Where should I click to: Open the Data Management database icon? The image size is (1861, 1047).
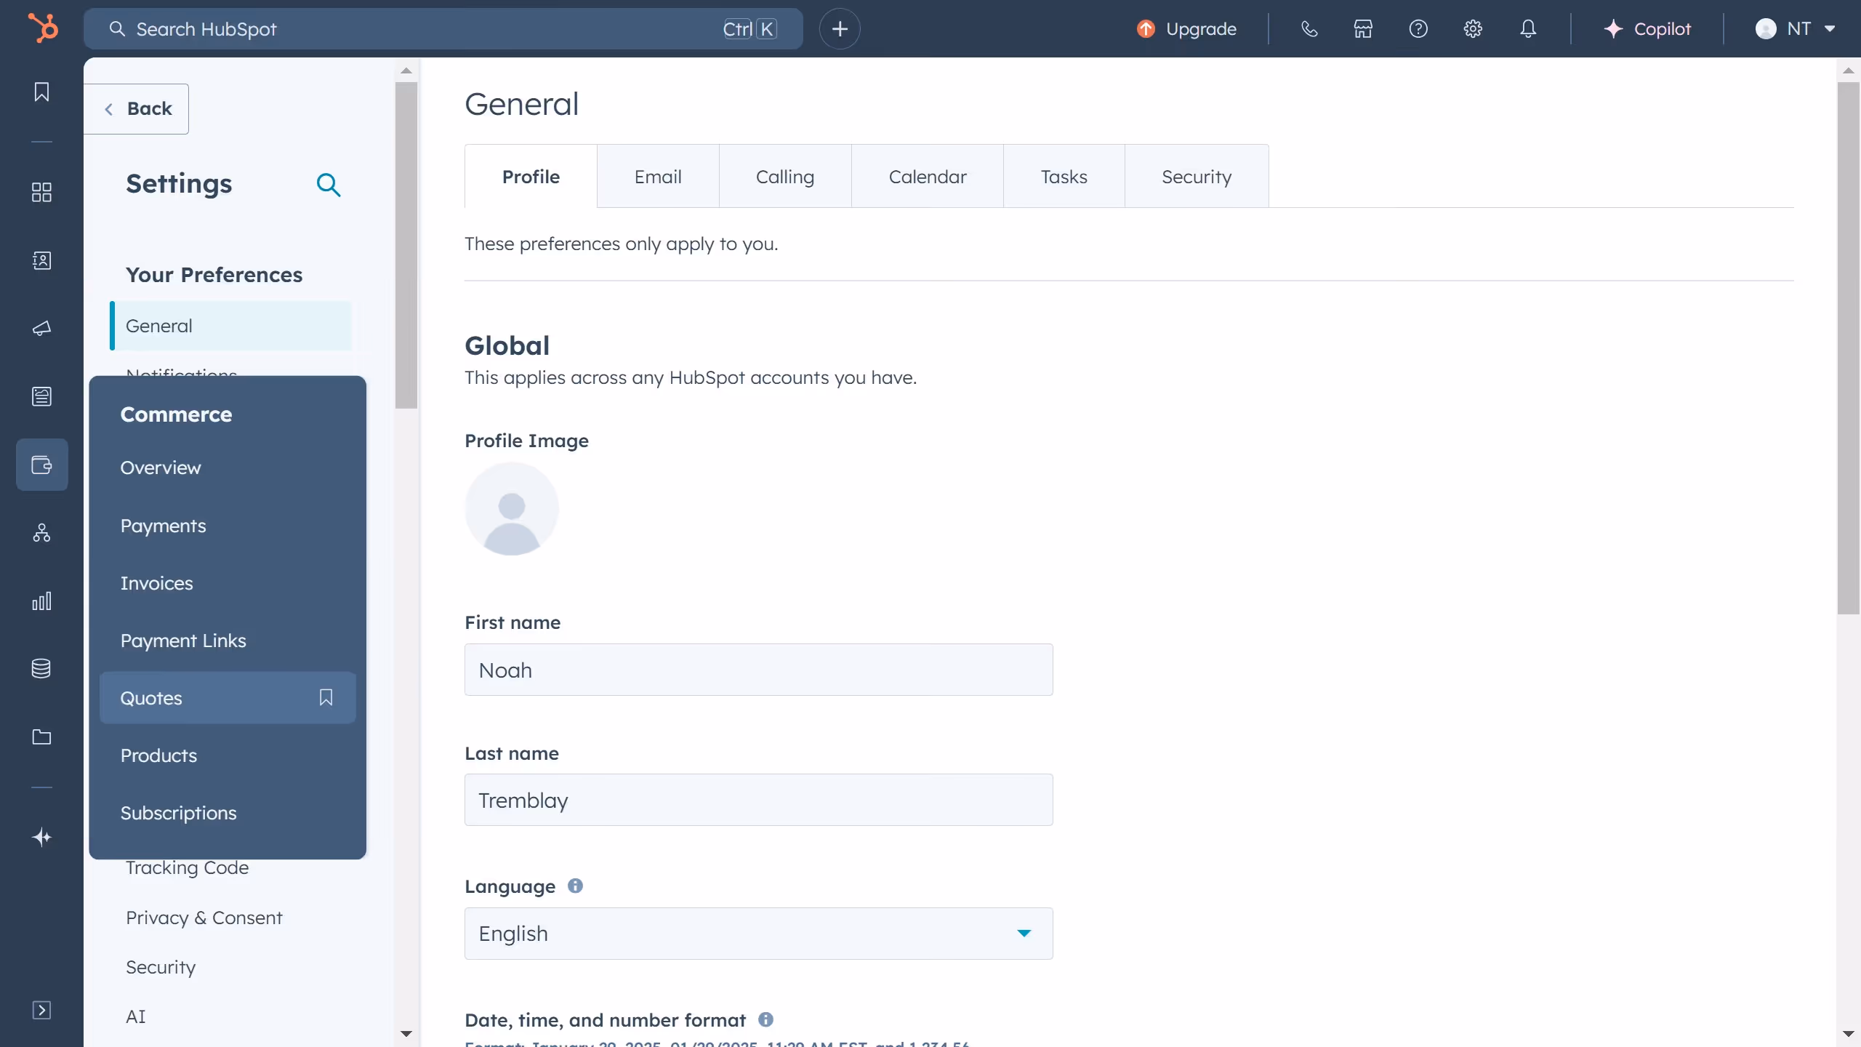(41, 668)
